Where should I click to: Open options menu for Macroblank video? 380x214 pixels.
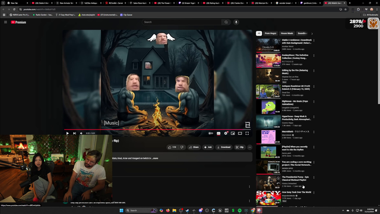click(314, 132)
